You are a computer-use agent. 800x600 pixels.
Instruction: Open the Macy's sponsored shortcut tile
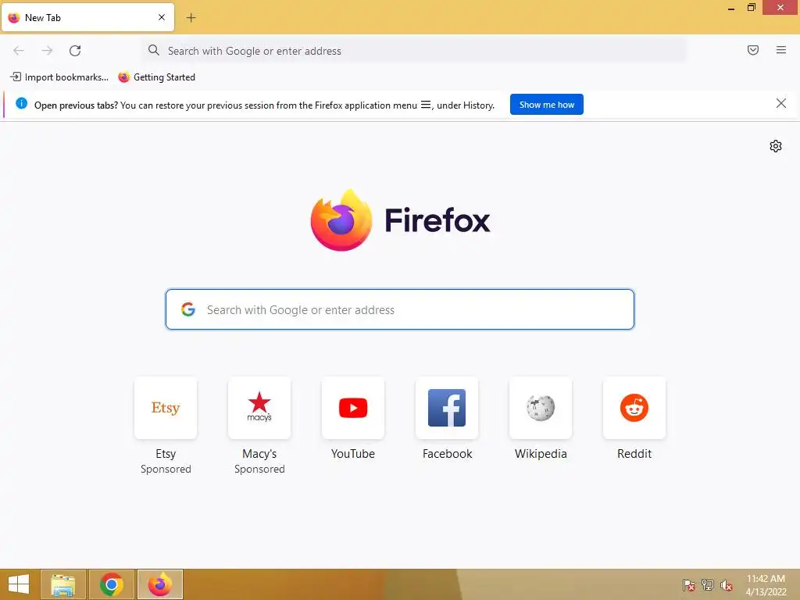[259, 408]
